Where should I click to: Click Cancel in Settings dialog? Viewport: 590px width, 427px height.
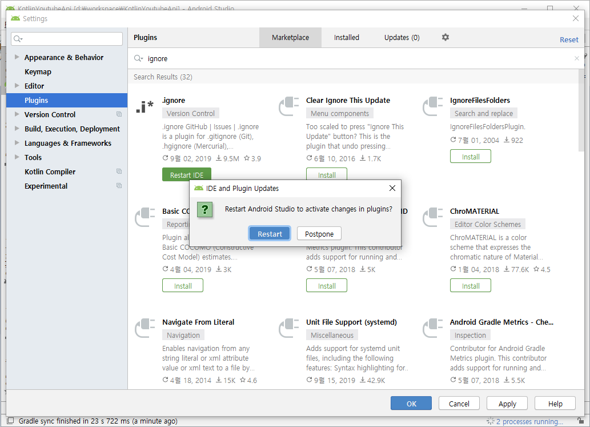pyautogui.click(x=459, y=404)
